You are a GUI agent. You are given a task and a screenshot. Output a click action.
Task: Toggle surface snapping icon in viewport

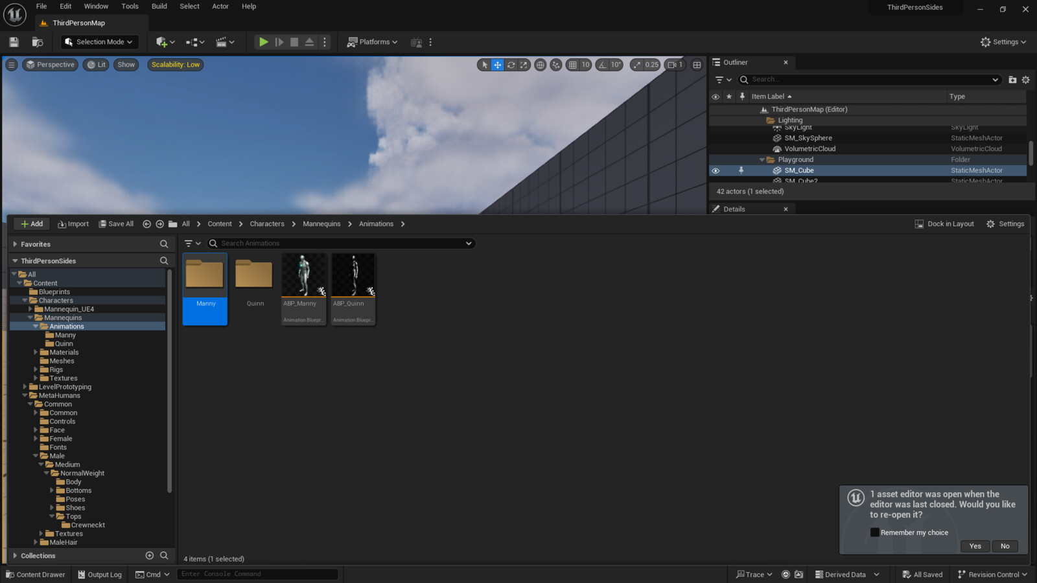click(556, 65)
